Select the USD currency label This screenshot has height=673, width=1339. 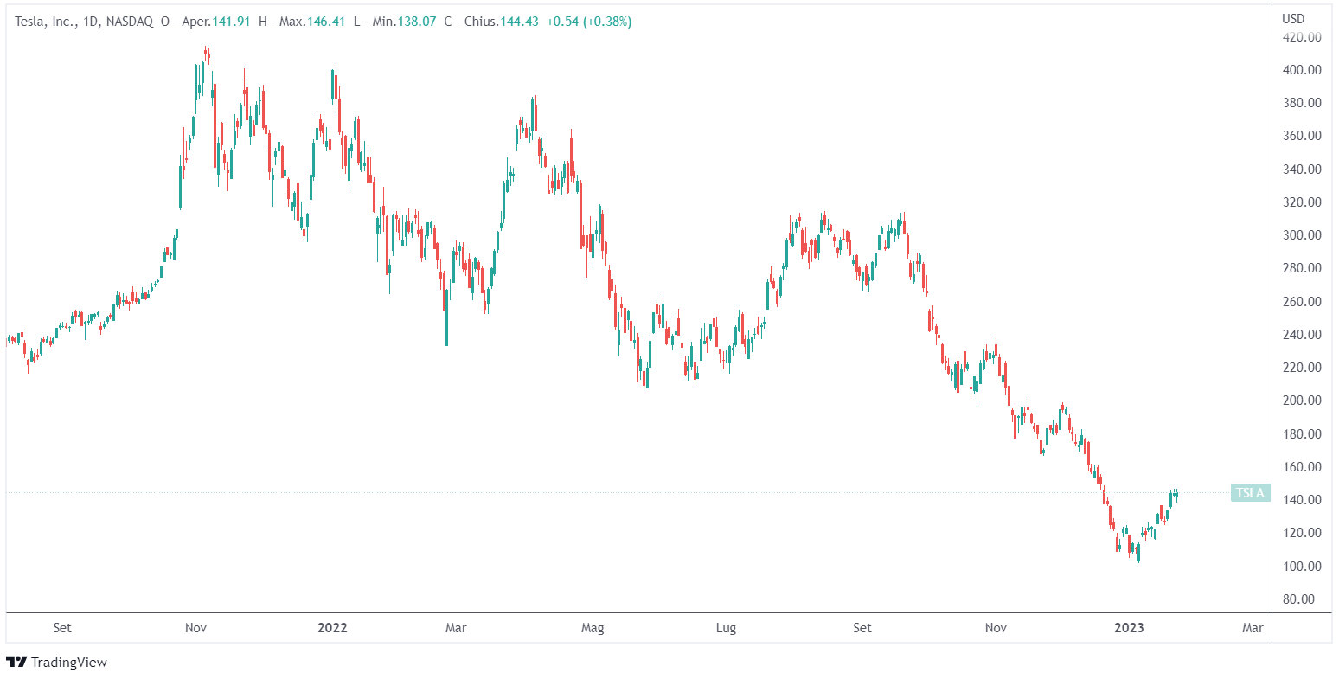pyautogui.click(x=1293, y=19)
